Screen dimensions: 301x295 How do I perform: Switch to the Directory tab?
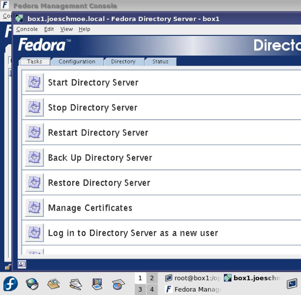pyautogui.click(x=123, y=62)
